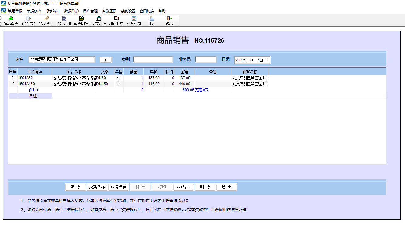Click the 合计 total quantity 2
Image resolution: width=405 pixels, height=226 pixels.
[142, 90]
